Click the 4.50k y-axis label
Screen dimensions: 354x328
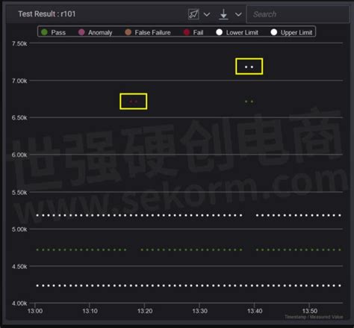pyautogui.click(x=19, y=267)
